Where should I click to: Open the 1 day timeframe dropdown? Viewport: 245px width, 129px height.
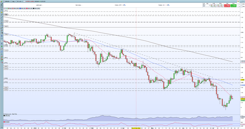tap(14, 1)
